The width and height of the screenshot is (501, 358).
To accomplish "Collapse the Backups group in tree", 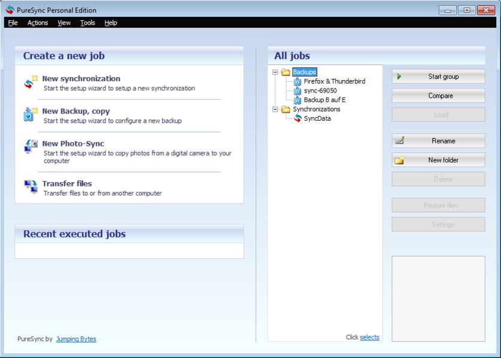I will pos(275,72).
